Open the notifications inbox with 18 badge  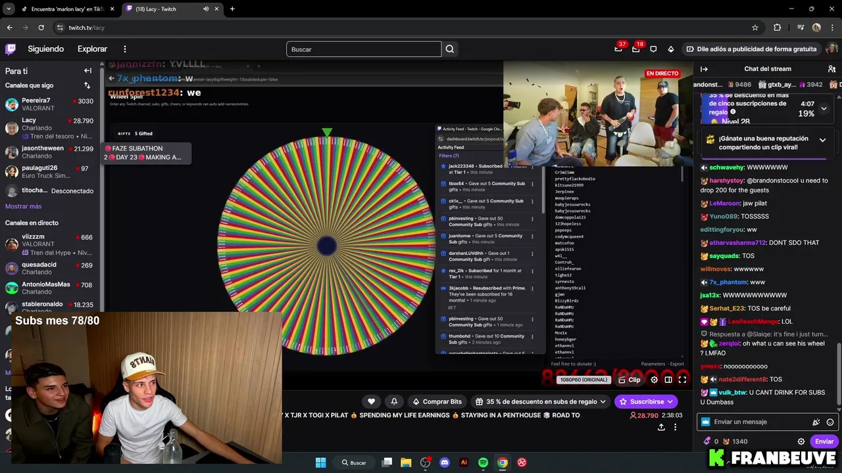tap(636, 49)
